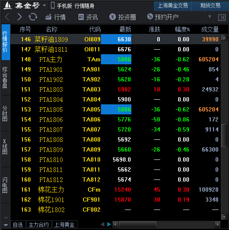
Task: Click the 手机版 mobile phone icon
Action: pyautogui.click(x=53, y=5)
